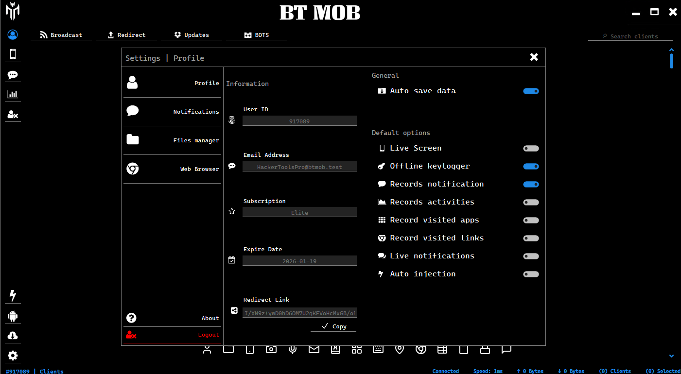This screenshot has width=681, height=374.
Task: Click the Subscription field showing Elite
Action: 299,212
